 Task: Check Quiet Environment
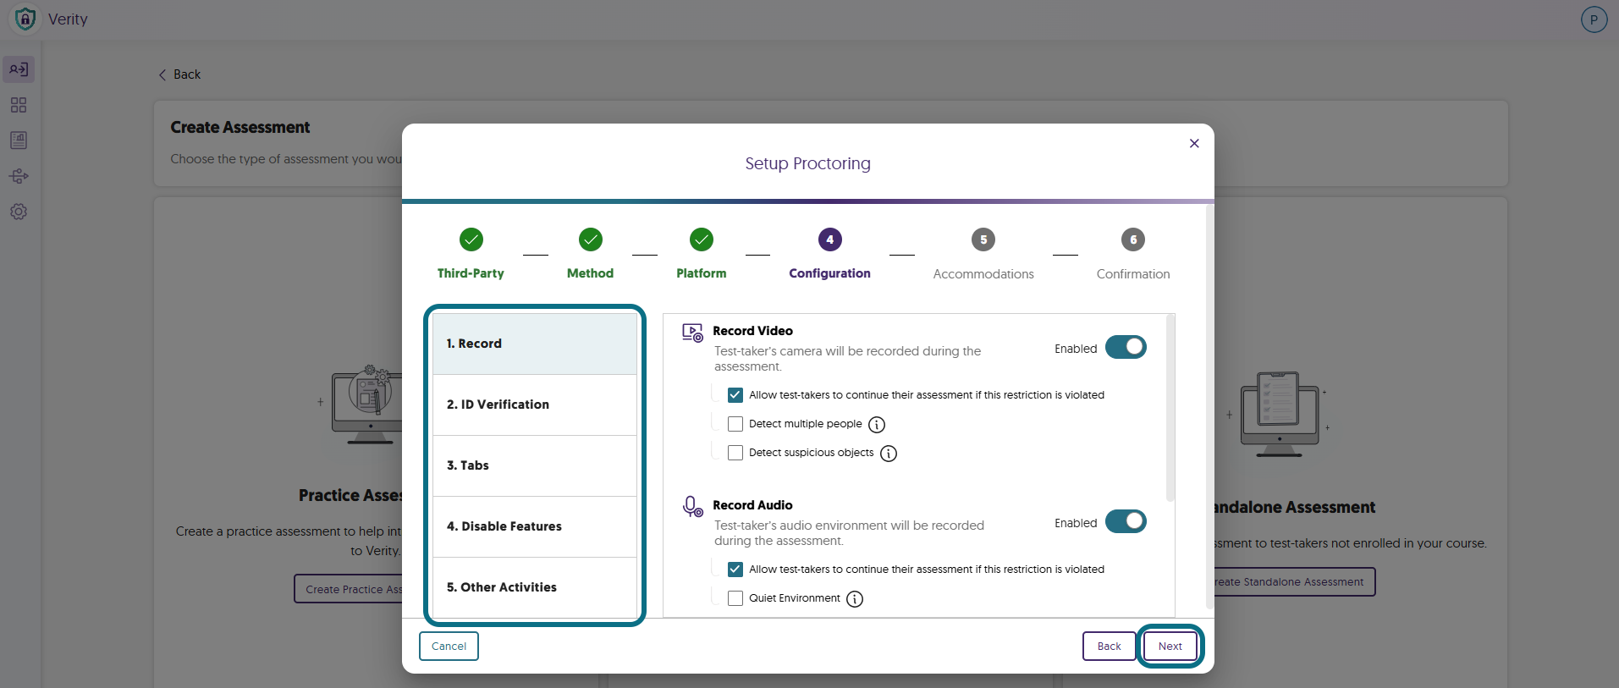click(735, 598)
